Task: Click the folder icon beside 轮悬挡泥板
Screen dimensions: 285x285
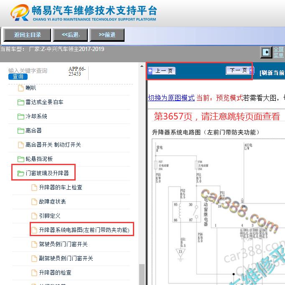Action: (x=21, y=159)
